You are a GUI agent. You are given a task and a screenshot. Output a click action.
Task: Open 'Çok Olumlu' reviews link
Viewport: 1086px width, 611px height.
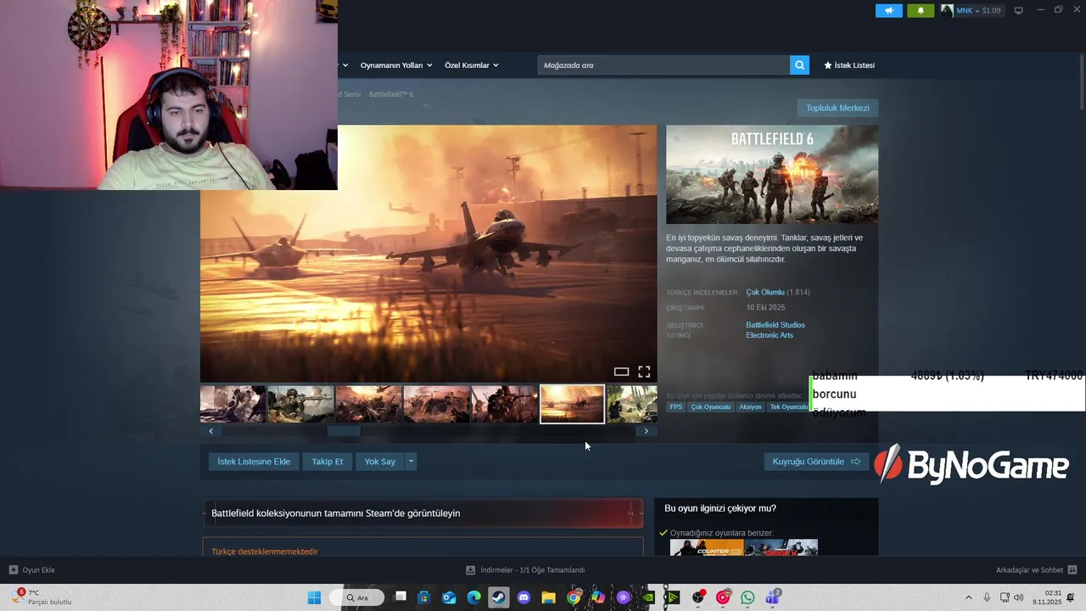pos(765,292)
